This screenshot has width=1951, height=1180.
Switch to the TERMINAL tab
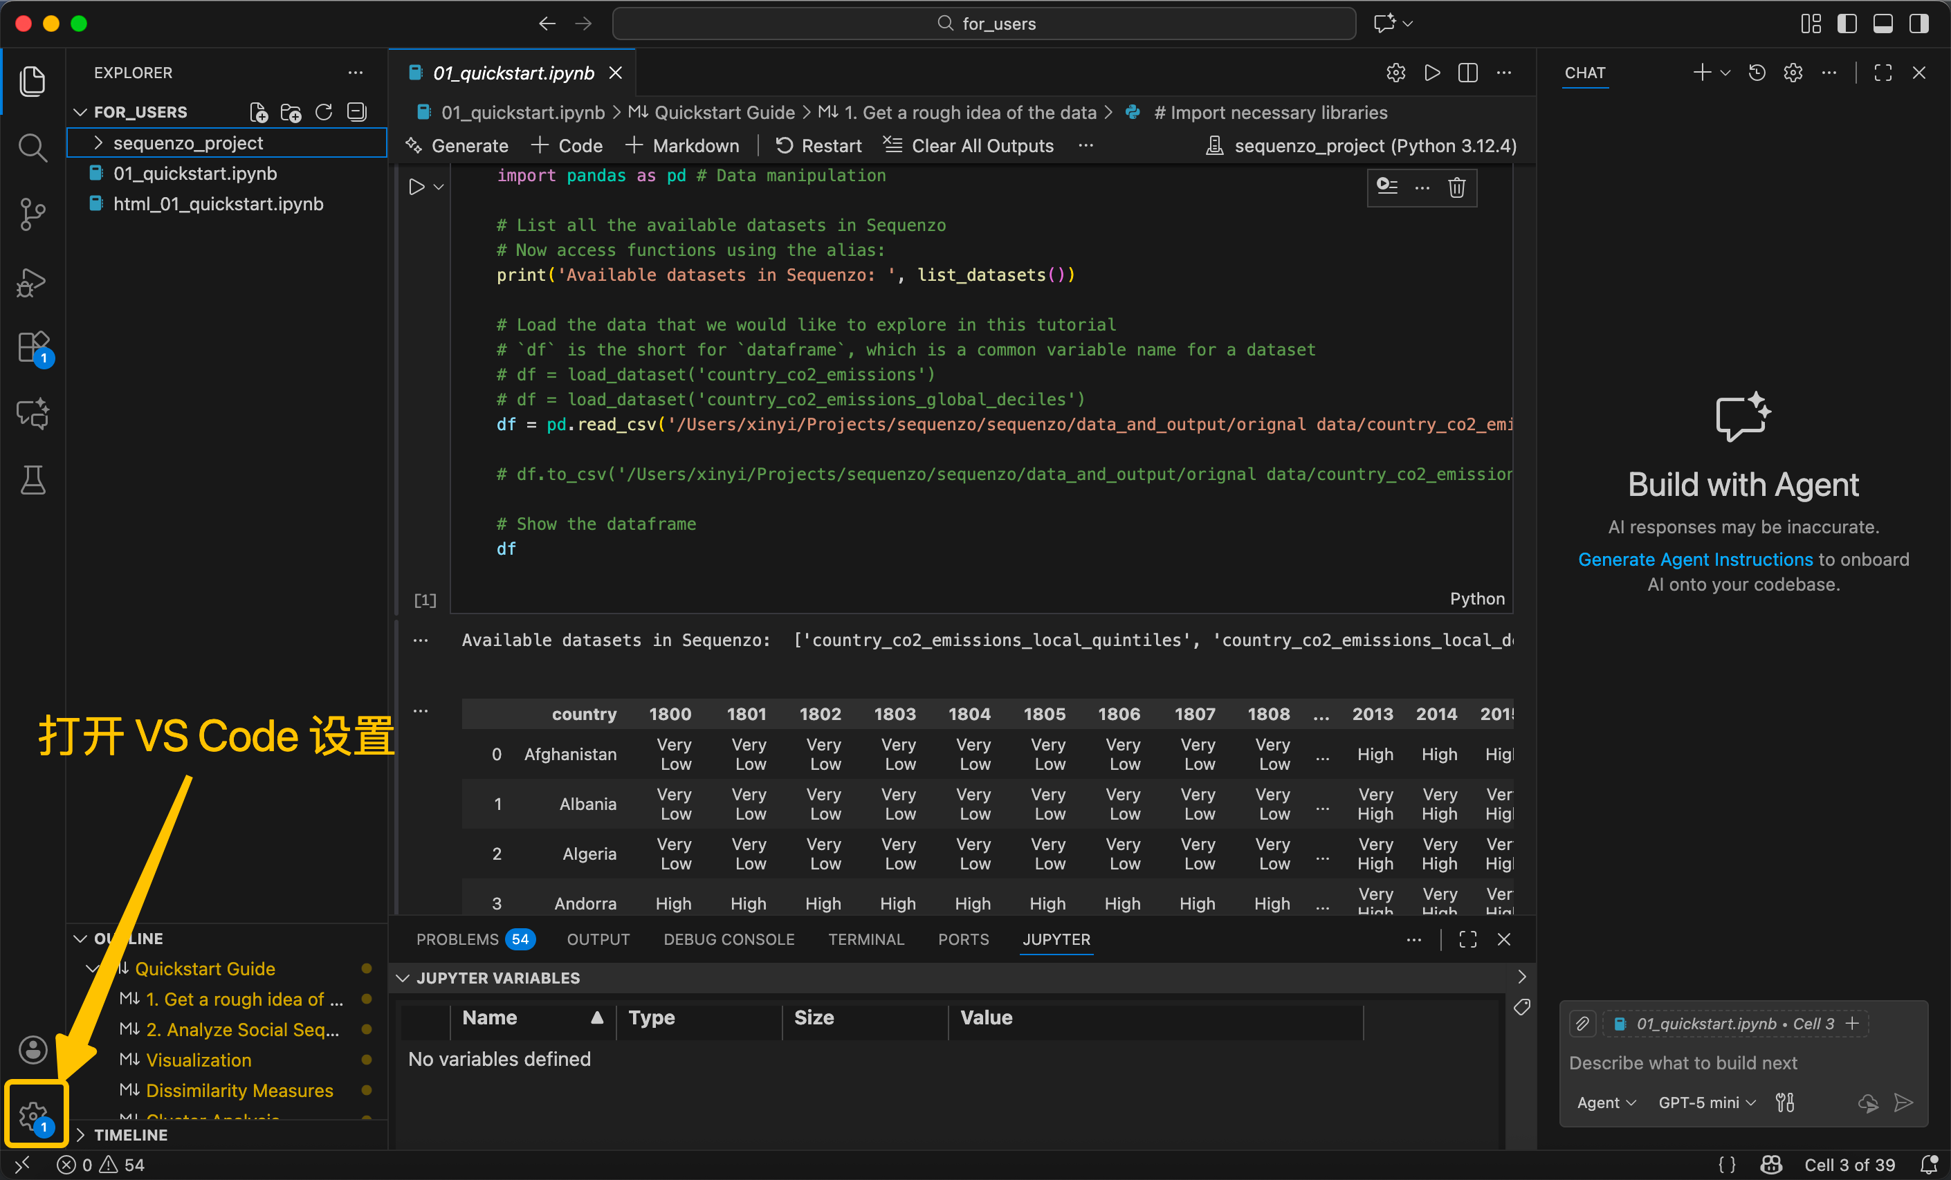pos(865,939)
